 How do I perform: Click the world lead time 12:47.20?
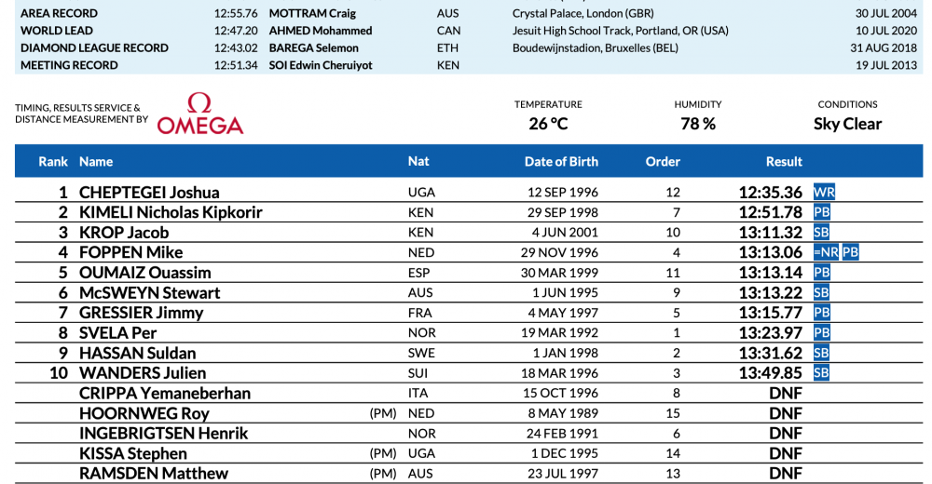coord(236,31)
